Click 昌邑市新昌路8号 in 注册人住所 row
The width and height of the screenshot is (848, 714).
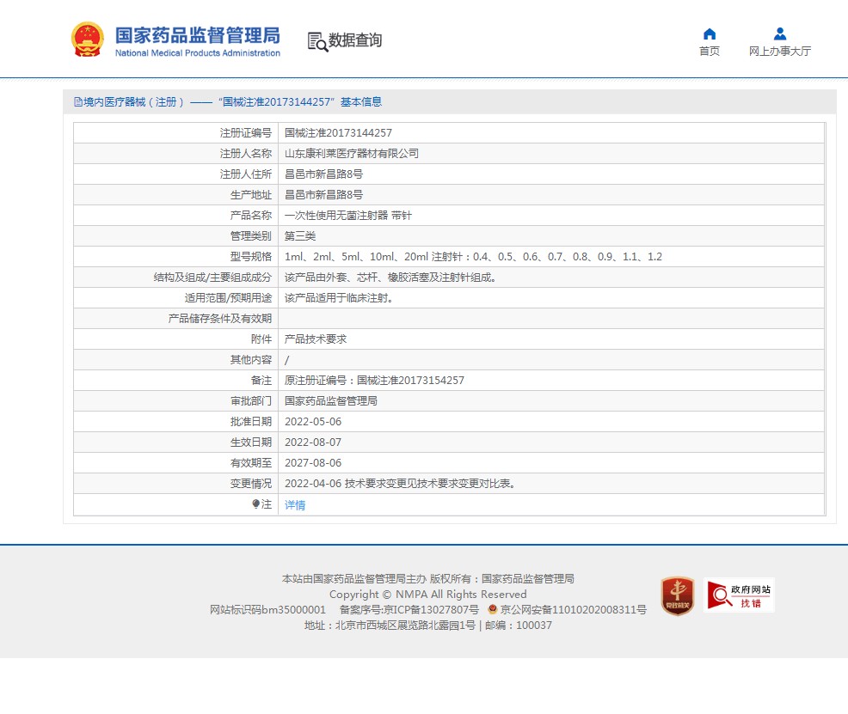pyautogui.click(x=324, y=174)
